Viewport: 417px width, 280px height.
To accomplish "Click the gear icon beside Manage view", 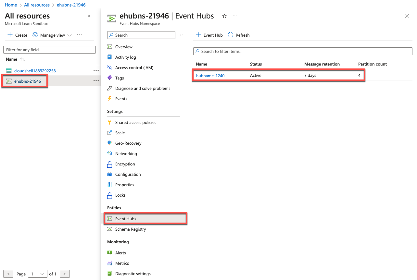I will point(35,35).
